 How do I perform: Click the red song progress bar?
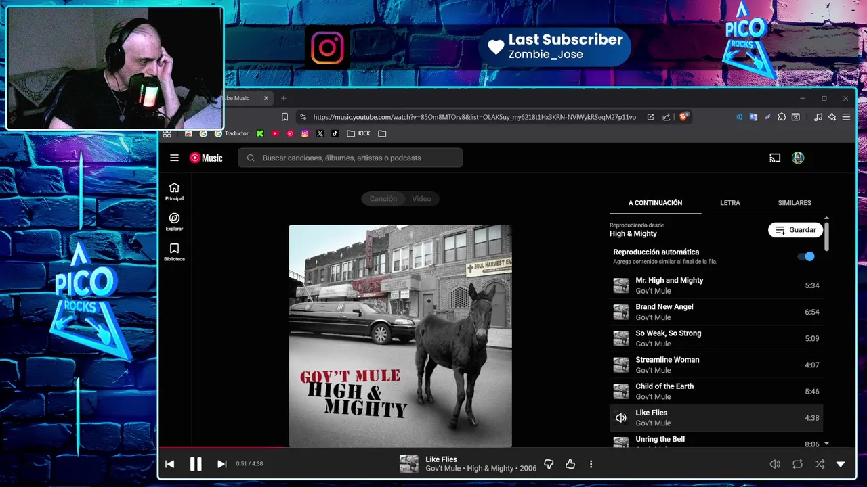(224, 447)
